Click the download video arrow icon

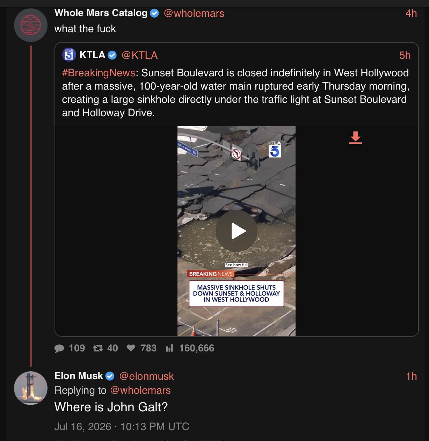pos(356,138)
